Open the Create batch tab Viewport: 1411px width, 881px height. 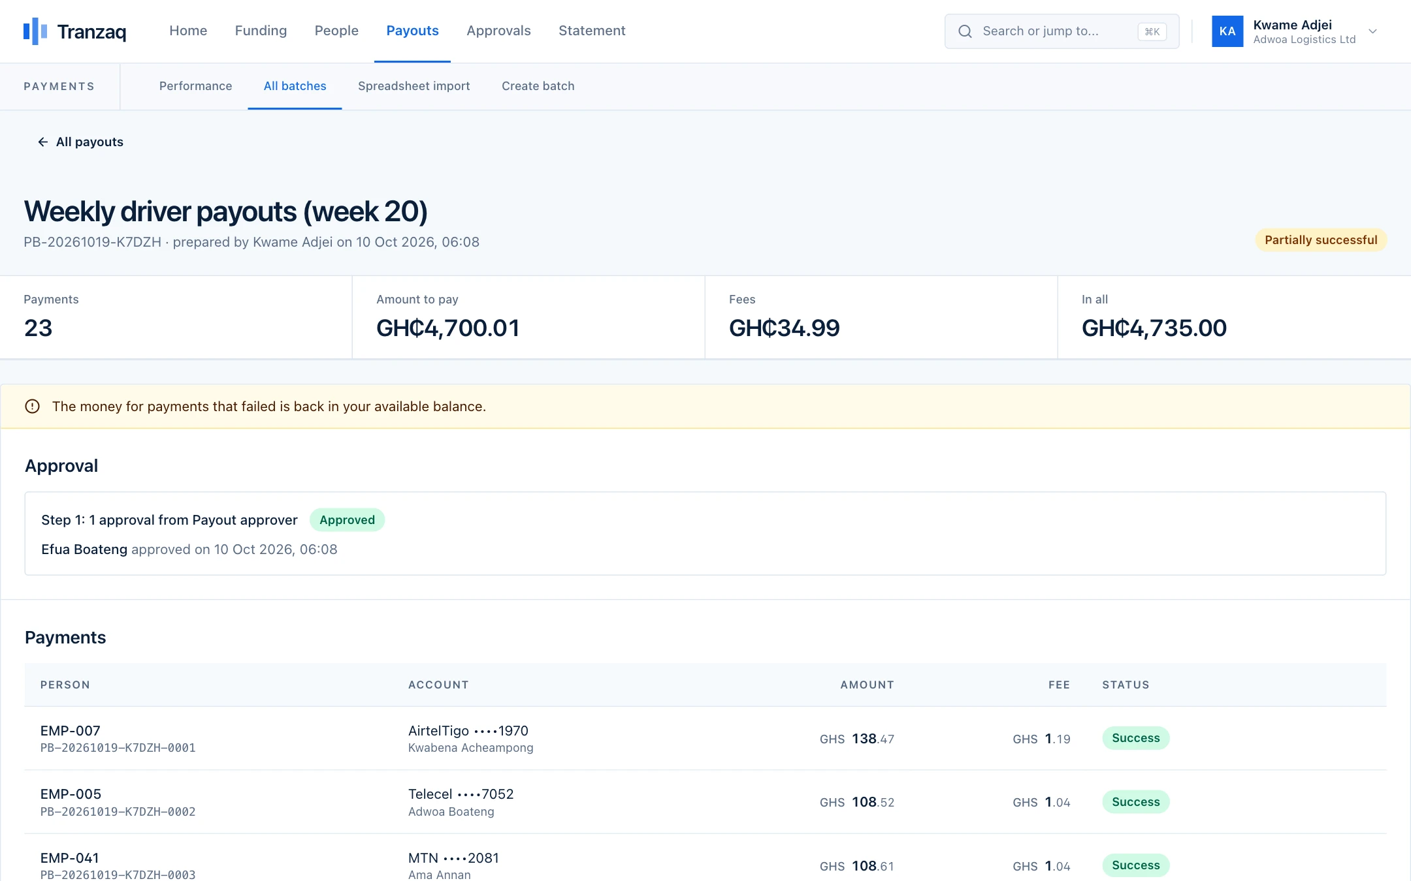(x=538, y=86)
